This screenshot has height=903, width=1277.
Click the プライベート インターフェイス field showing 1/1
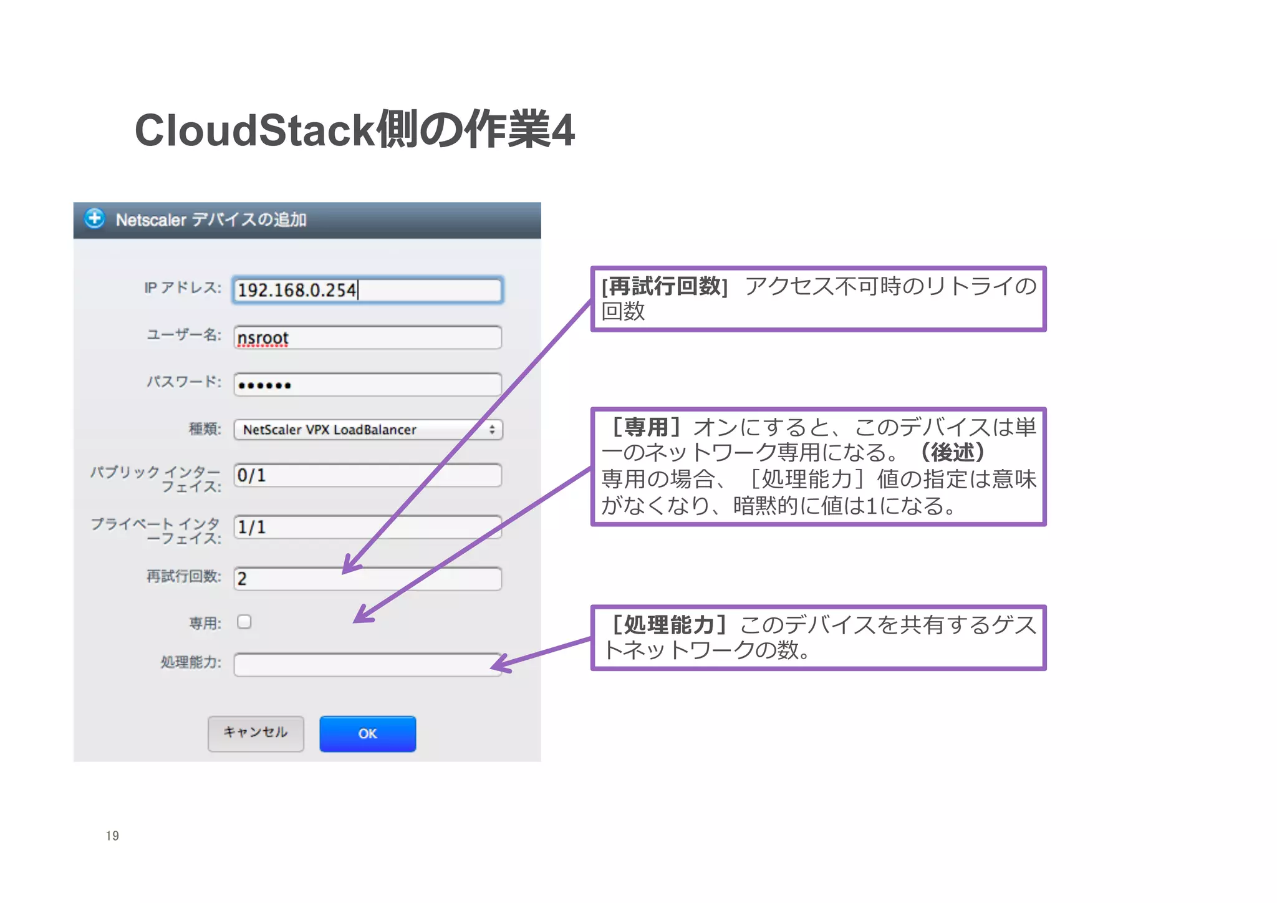[367, 528]
